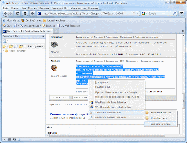Screen dimensions: 187x143
Task: Choose Копировать in context menu
Action: point(117,82)
